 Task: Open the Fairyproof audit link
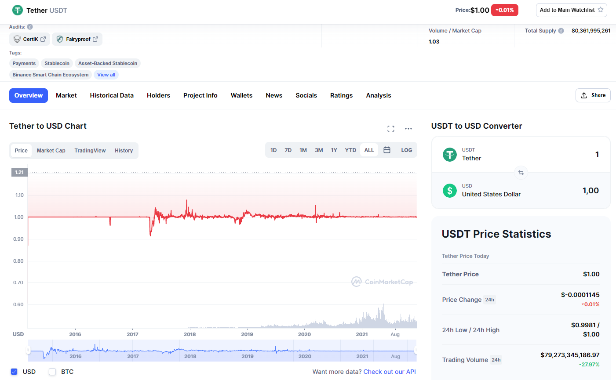pyautogui.click(x=77, y=39)
